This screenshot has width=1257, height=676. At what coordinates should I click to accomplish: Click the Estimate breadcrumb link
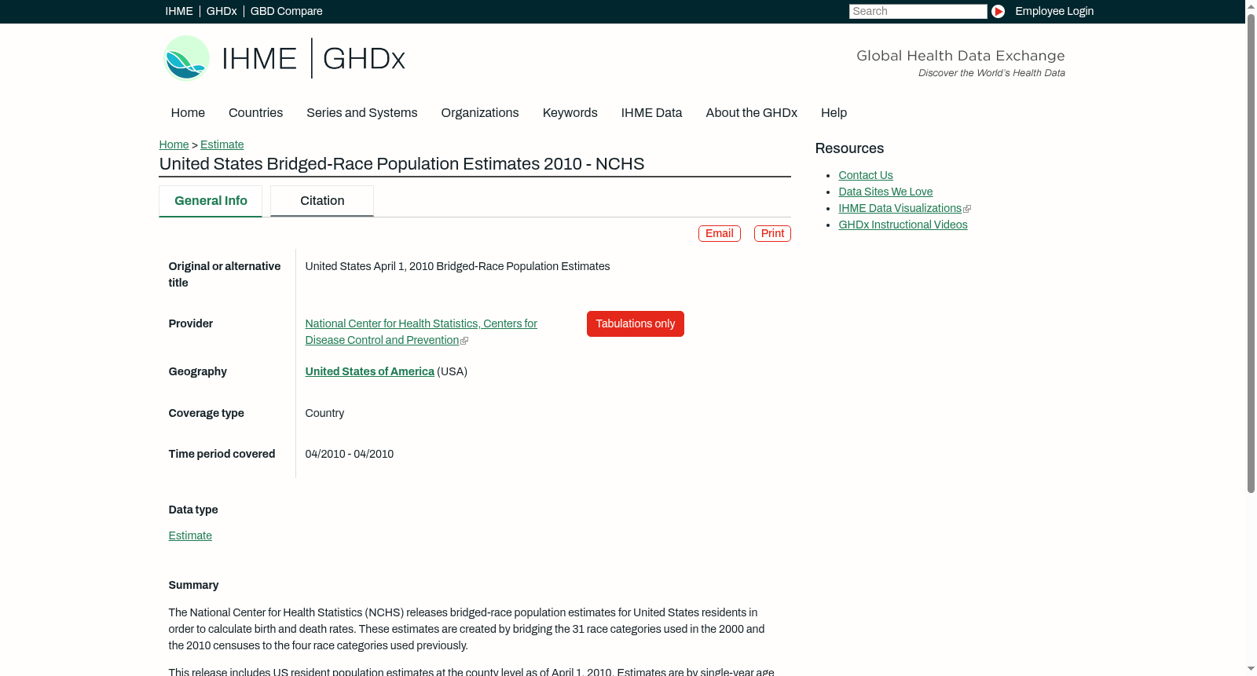tap(222, 144)
